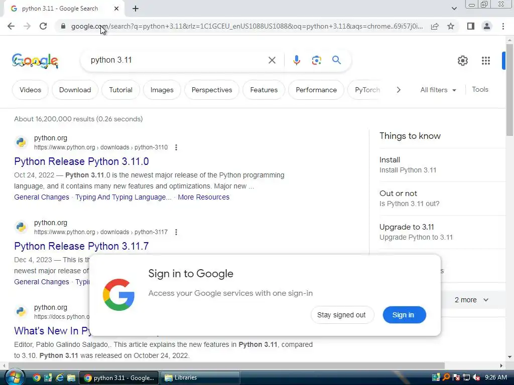Viewport: 514px width, 385px height.
Task: Open the options dots for Python 3.11.0 result
Action: 176,147
